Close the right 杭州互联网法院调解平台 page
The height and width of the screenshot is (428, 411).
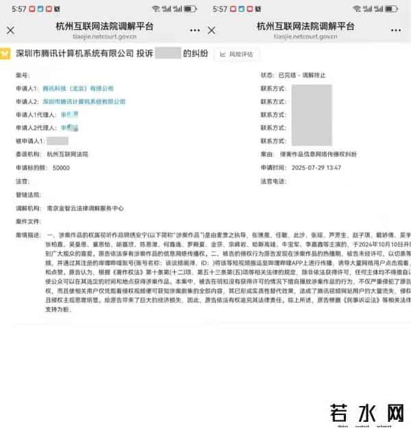click(x=212, y=30)
